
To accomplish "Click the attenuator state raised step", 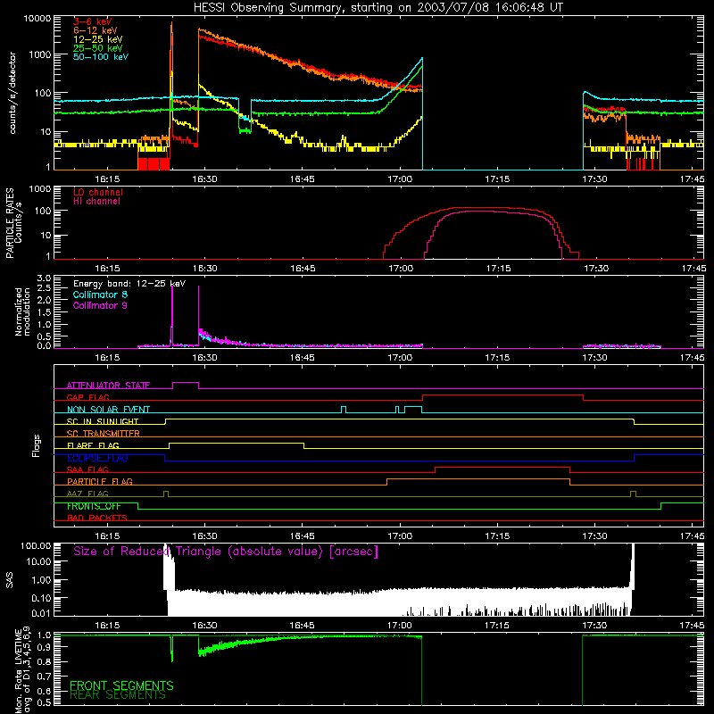I will [x=186, y=383].
